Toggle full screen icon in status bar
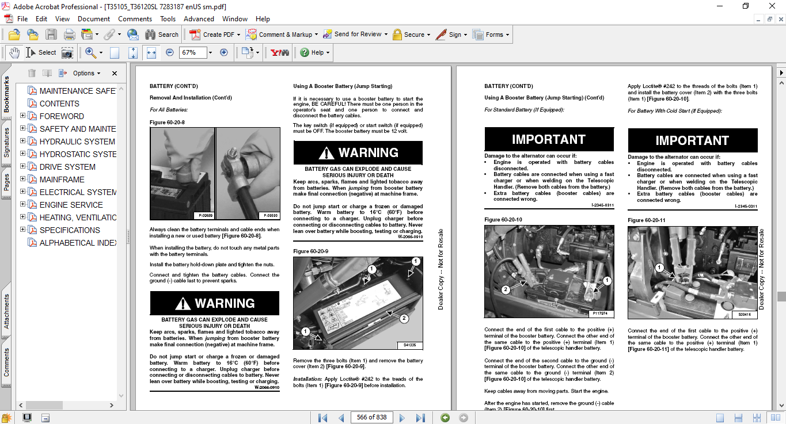 [x=26, y=418]
